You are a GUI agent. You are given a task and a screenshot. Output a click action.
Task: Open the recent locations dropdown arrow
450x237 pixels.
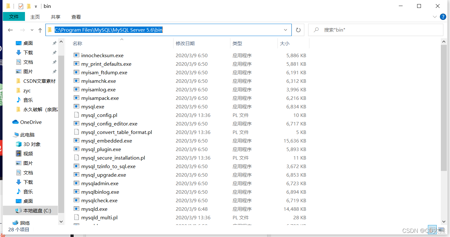click(x=32, y=30)
